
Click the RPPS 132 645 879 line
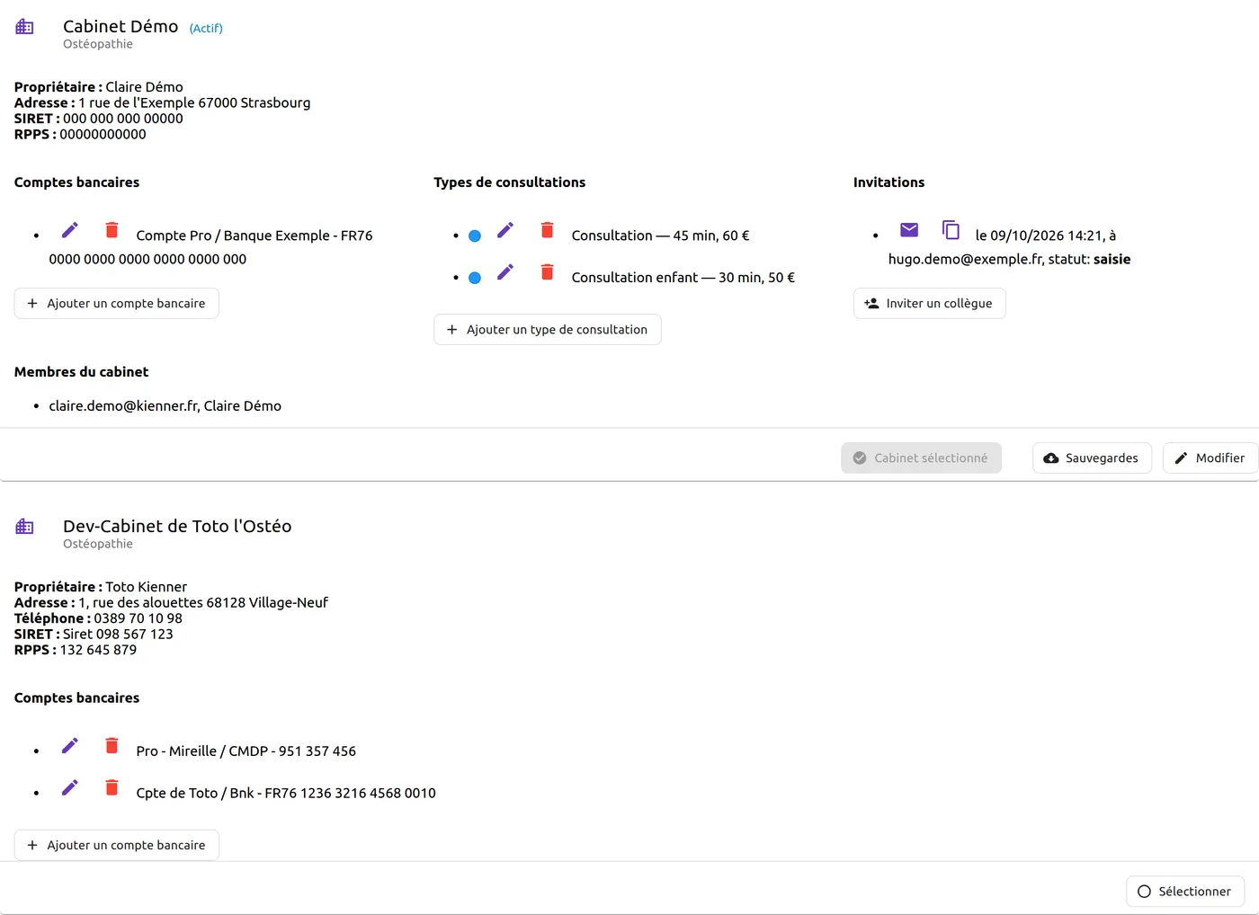pos(76,649)
